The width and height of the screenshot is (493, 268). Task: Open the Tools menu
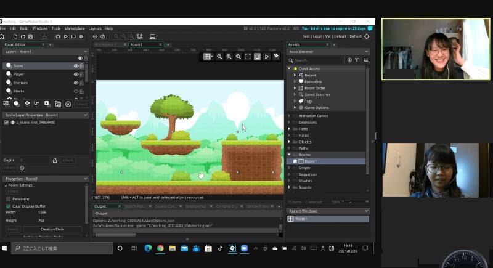click(56, 28)
